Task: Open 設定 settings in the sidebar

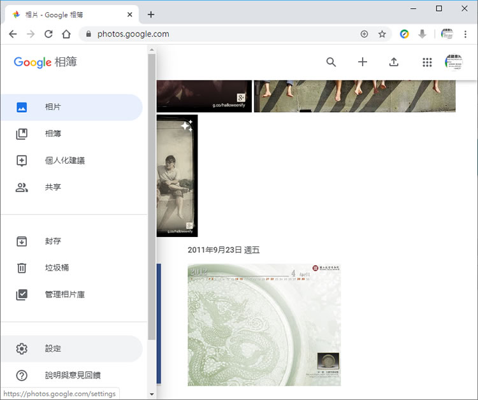Action: (x=71, y=348)
